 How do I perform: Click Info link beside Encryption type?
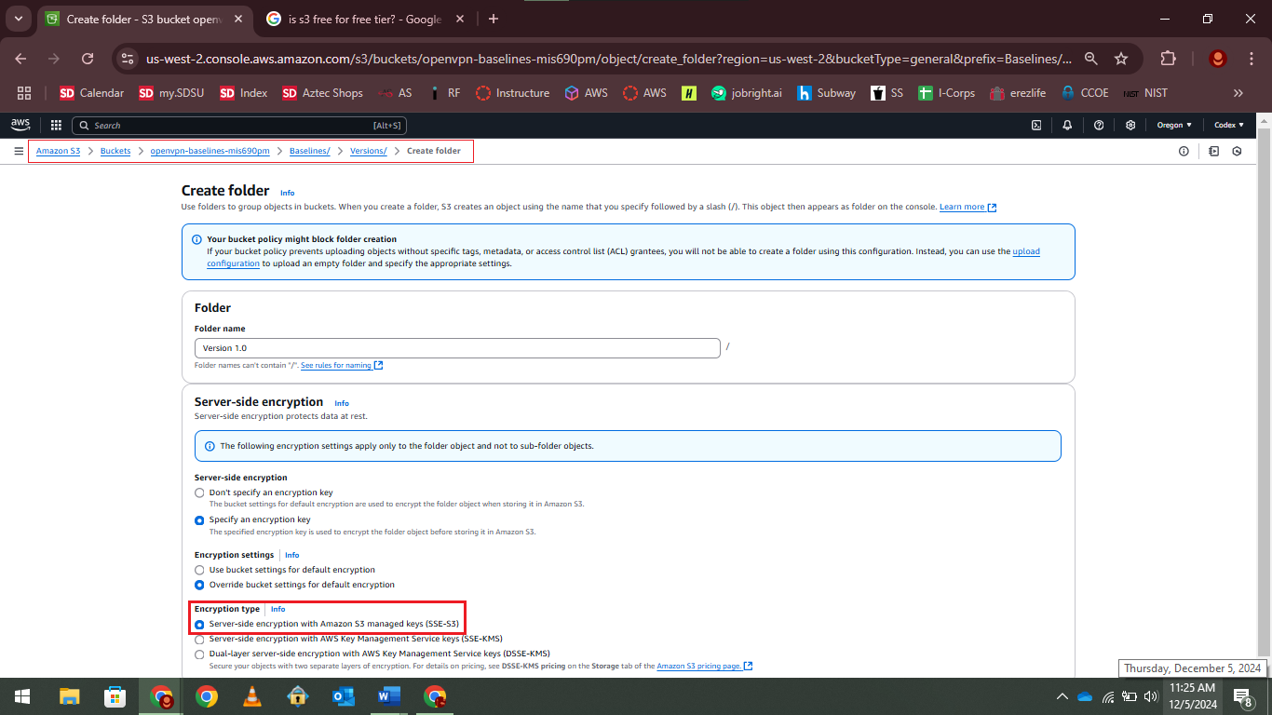277,609
